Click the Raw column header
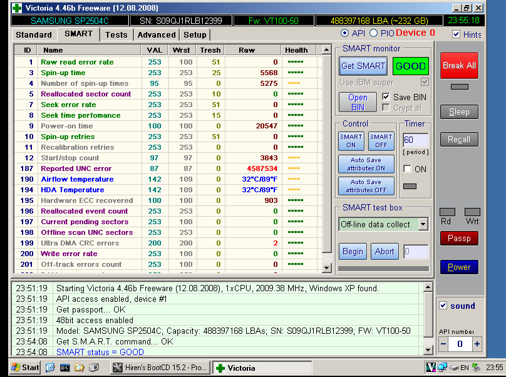 [252, 50]
